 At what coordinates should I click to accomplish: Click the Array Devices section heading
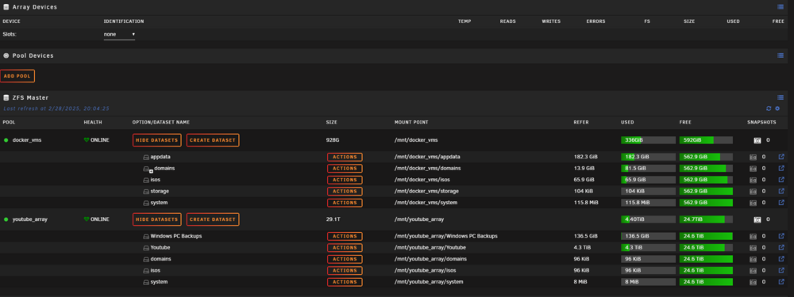tap(34, 7)
